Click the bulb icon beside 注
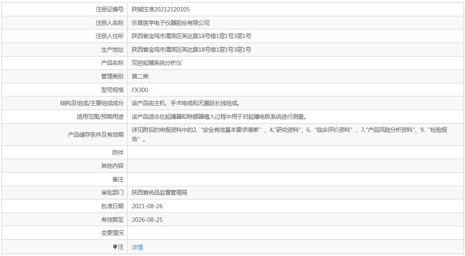465x256 pixels. point(115,247)
